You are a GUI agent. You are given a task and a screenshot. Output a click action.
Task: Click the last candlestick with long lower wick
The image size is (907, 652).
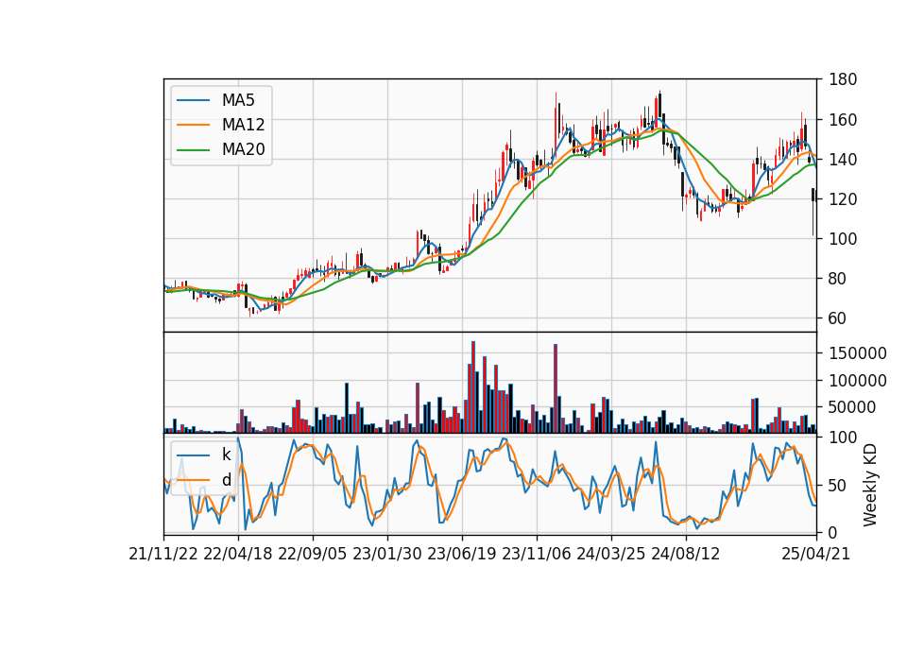(x=813, y=212)
